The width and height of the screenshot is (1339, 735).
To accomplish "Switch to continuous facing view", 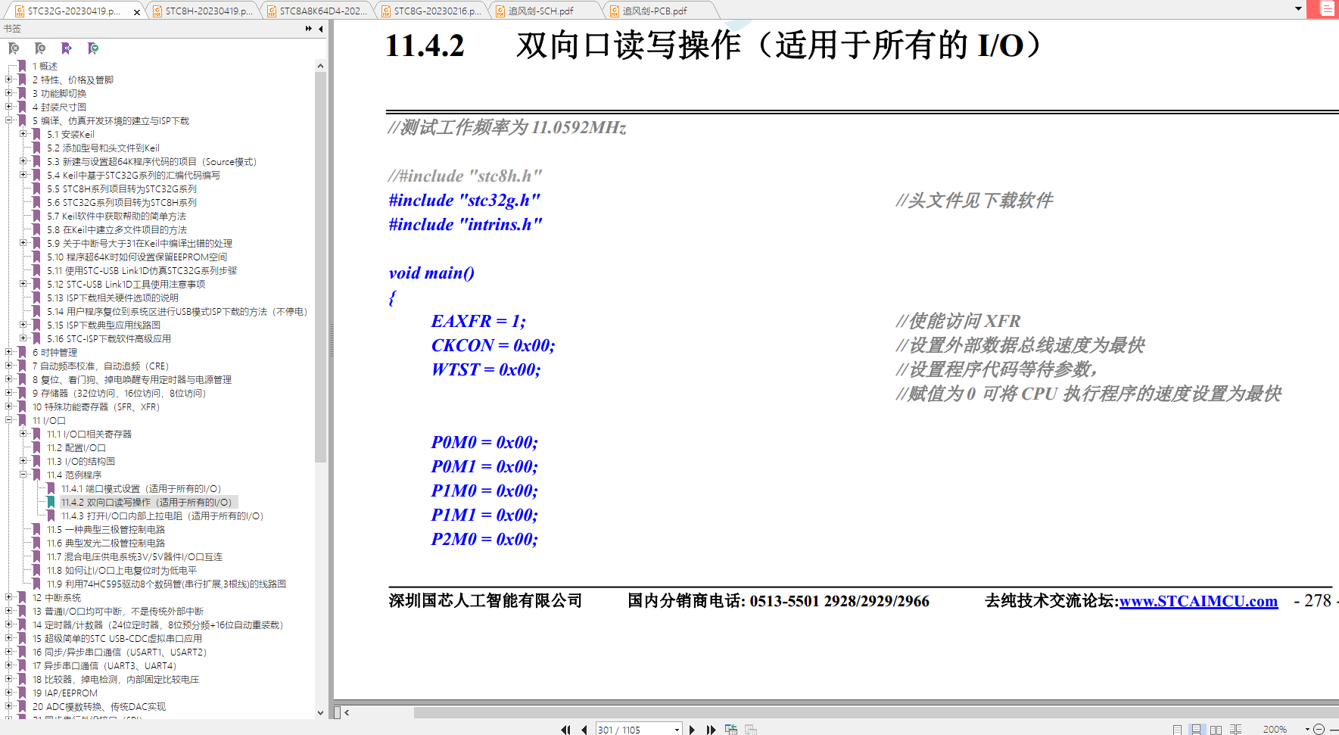I will coord(1235,730).
